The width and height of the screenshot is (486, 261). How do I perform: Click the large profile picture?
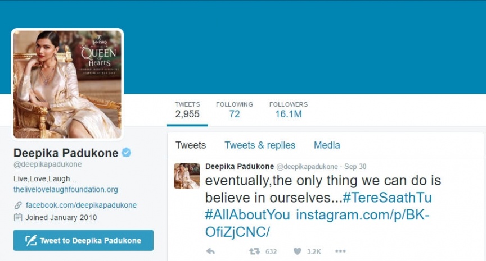pos(67,84)
